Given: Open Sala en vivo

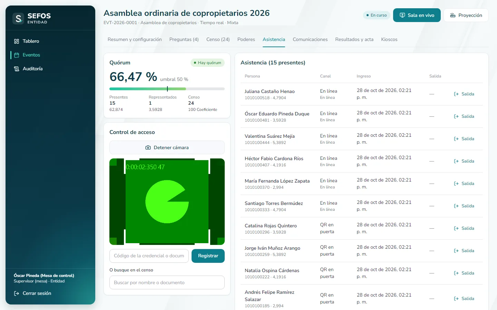Looking at the screenshot, I should point(417,15).
